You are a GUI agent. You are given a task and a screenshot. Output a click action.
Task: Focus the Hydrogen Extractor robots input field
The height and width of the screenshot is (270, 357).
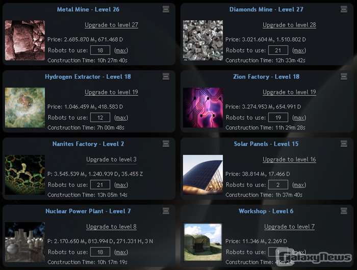[100, 118]
